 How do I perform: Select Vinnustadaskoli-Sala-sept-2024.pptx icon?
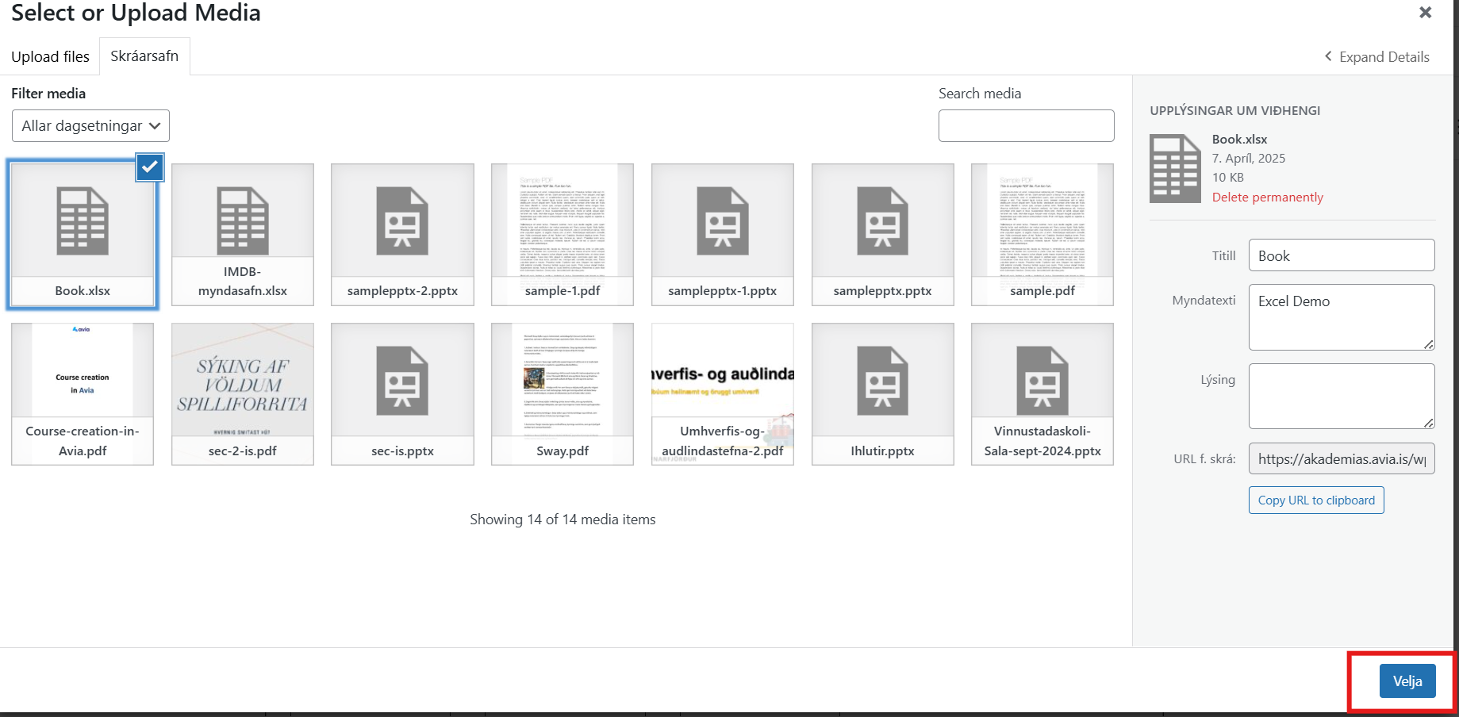point(1042,382)
